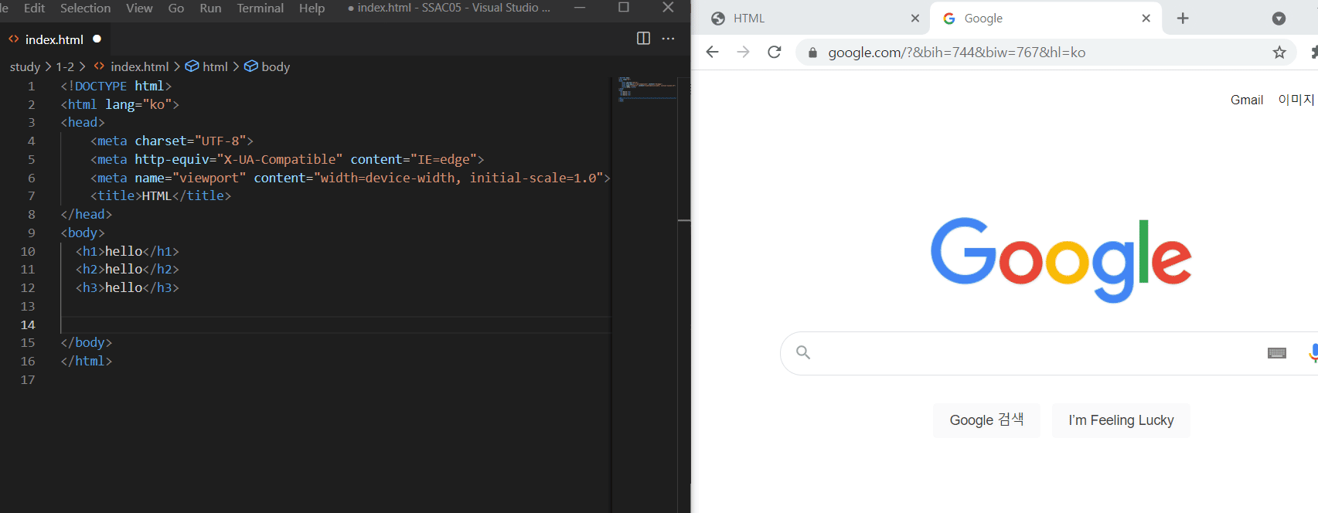1318x513 pixels.
Task: Click the body symbol in breadcrumbs
Action: point(267,66)
